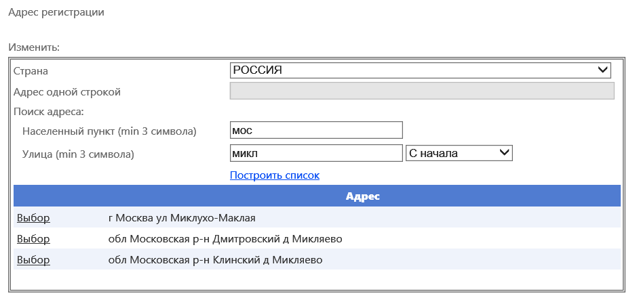The image size is (637, 304).
Task: Choose Выбор for Москва ул Миклухо-Маклая
Action: click(x=33, y=217)
